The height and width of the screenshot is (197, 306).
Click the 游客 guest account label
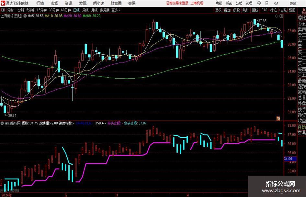pyautogui.click(x=292, y=3)
